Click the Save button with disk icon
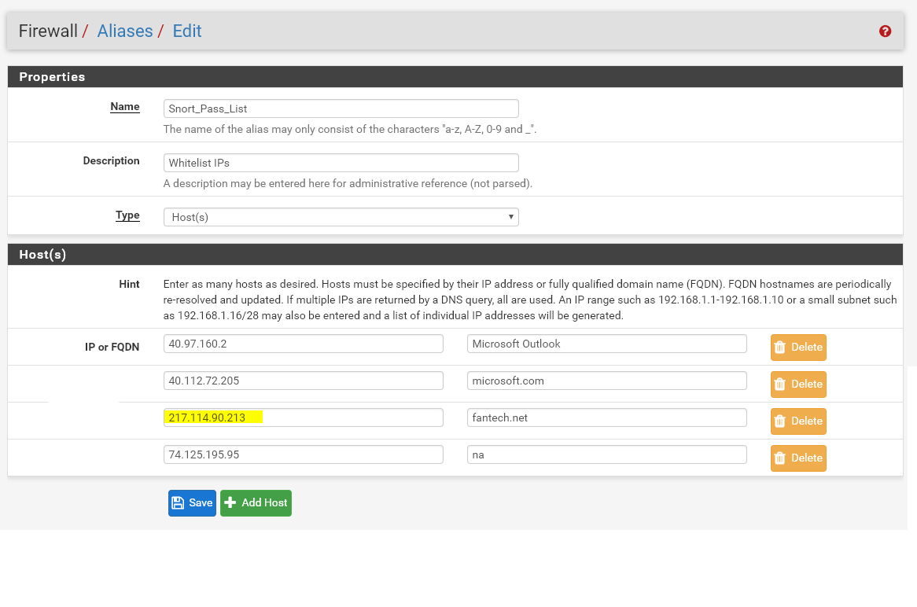917x607 pixels. click(192, 503)
